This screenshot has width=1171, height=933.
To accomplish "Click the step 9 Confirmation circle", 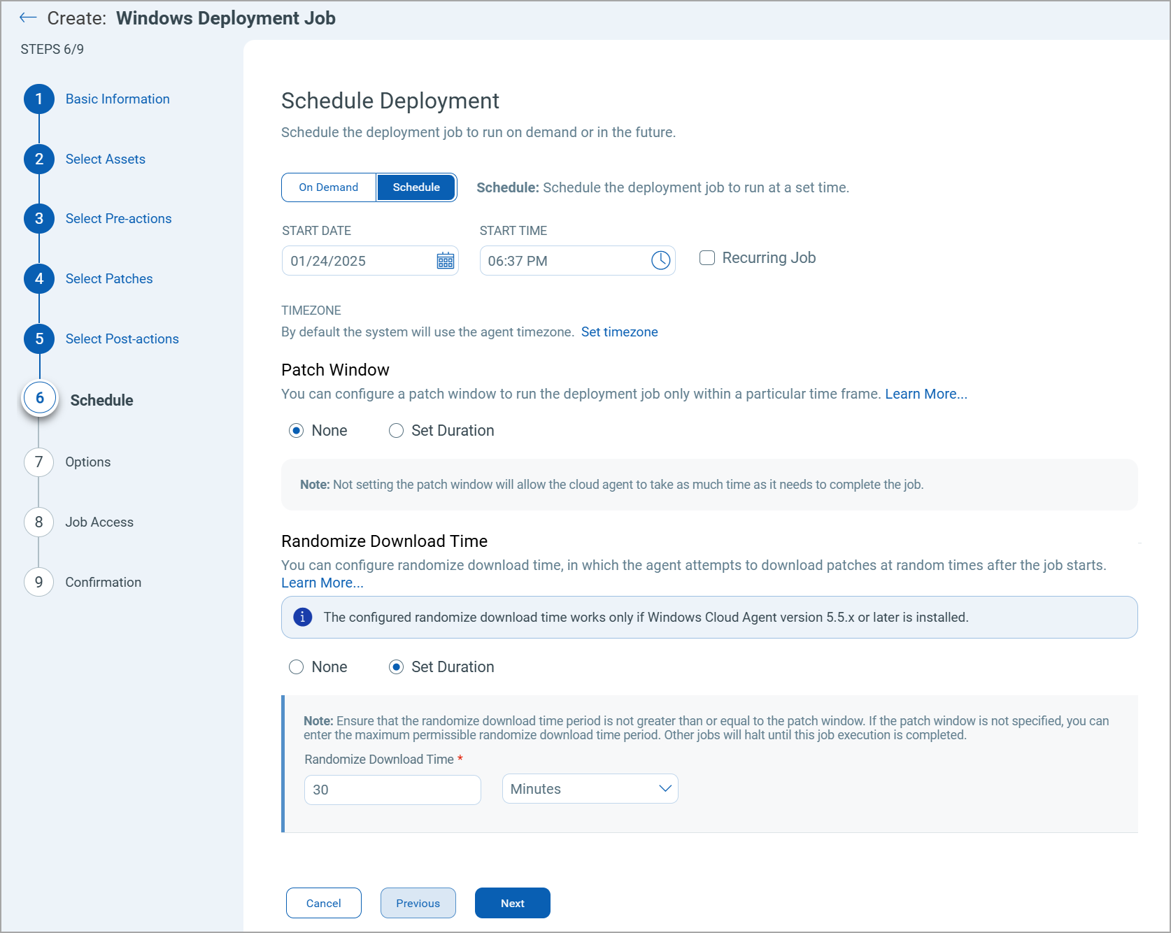I will coord(38,582).
